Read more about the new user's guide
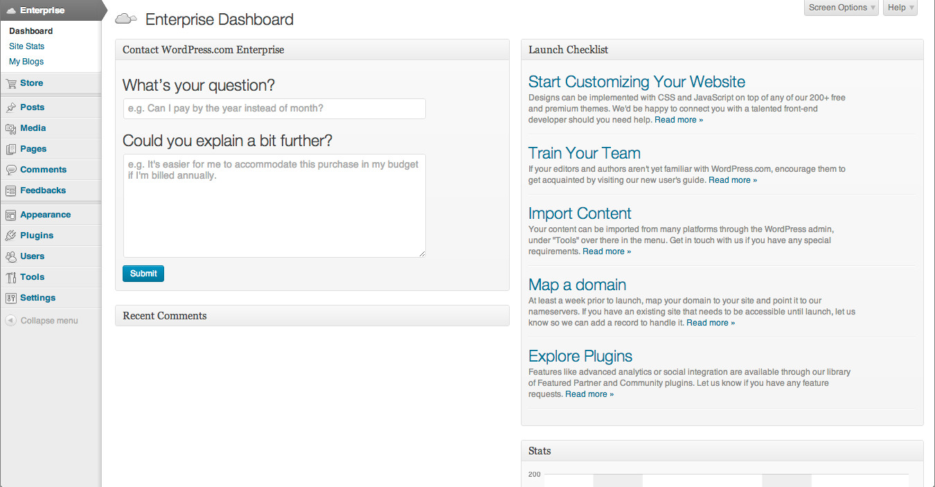This screenshot has width=935, height=487. (x=733, y=180)
